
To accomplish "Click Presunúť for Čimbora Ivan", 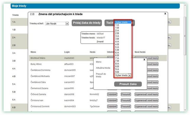I will click(x=126, y=101).
